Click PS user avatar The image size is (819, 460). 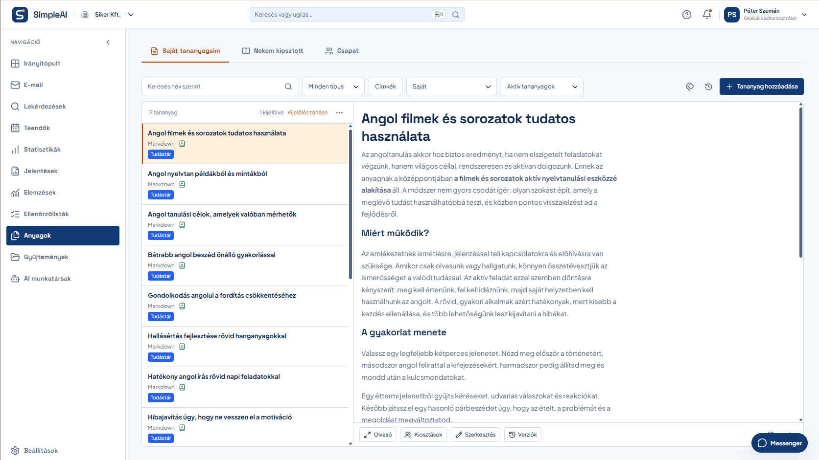(x=732, y=15)
